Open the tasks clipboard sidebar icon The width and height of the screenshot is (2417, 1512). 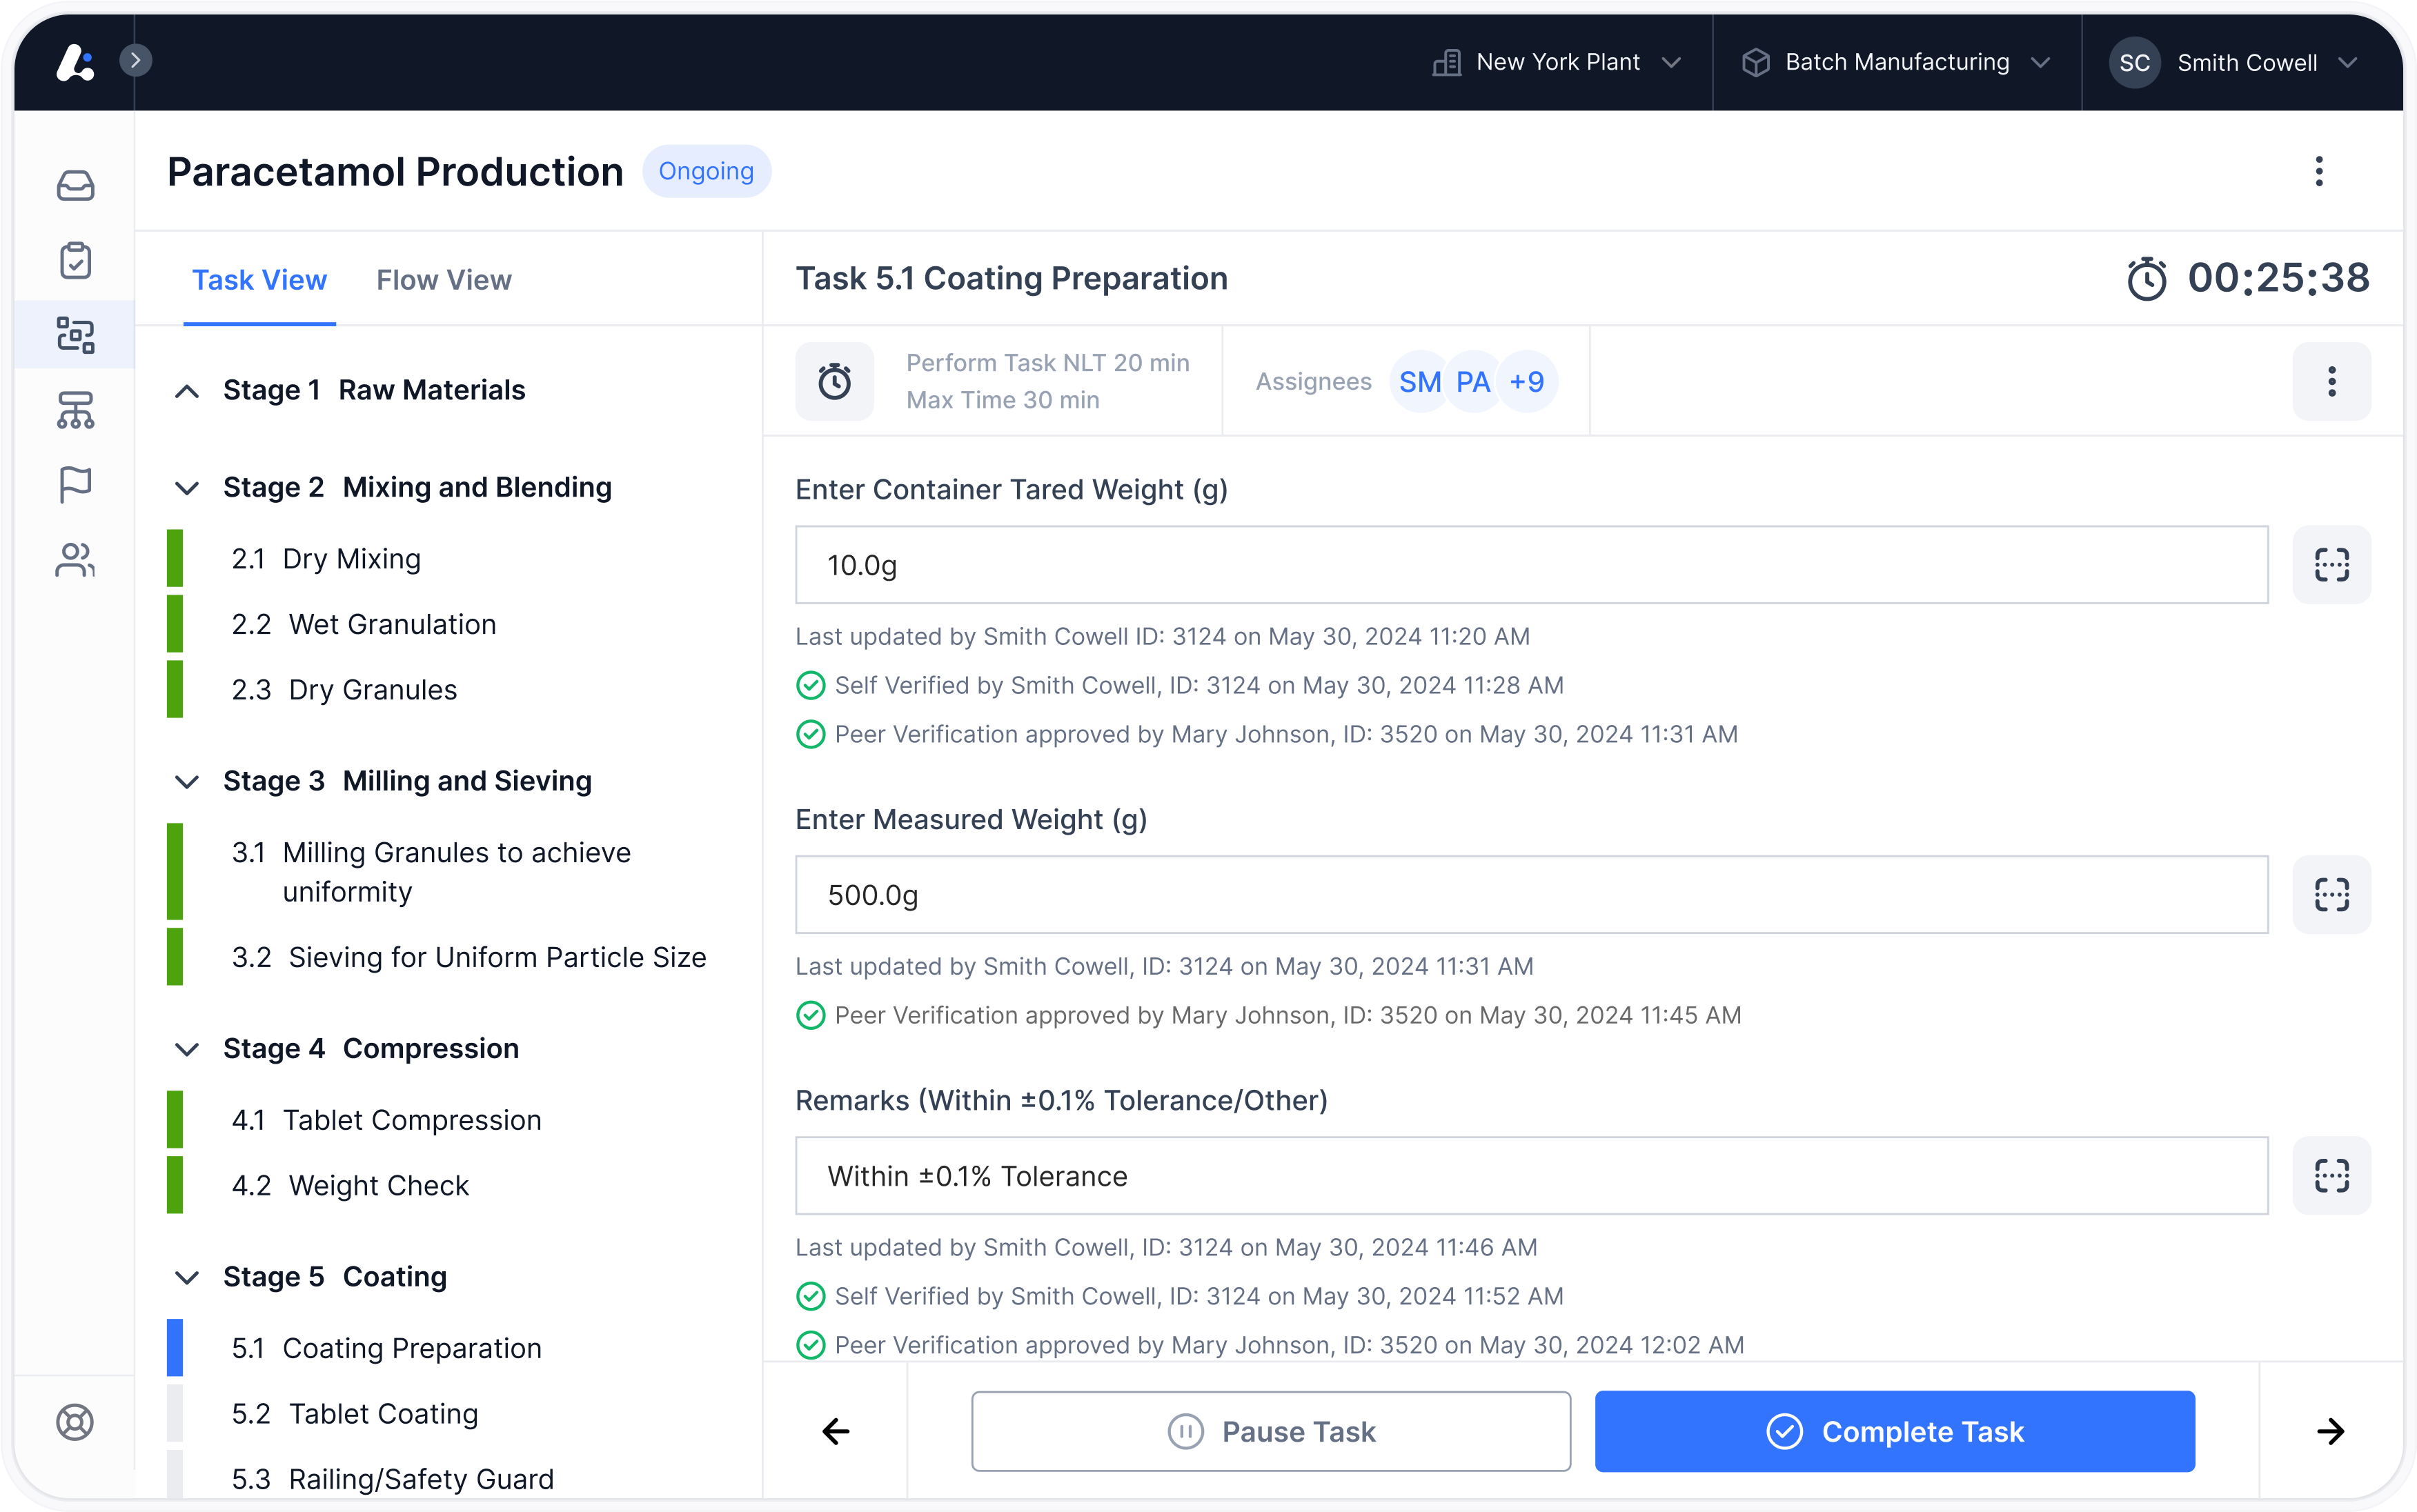[75, 260]
